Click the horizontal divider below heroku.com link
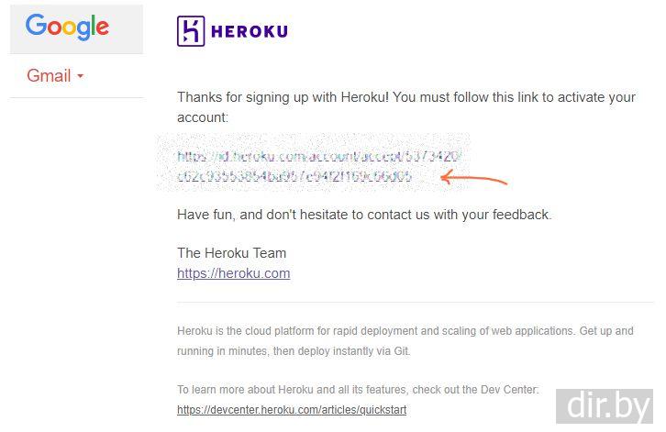The height and width of the screenshot is (432, 666). click(x=415, y=303)
